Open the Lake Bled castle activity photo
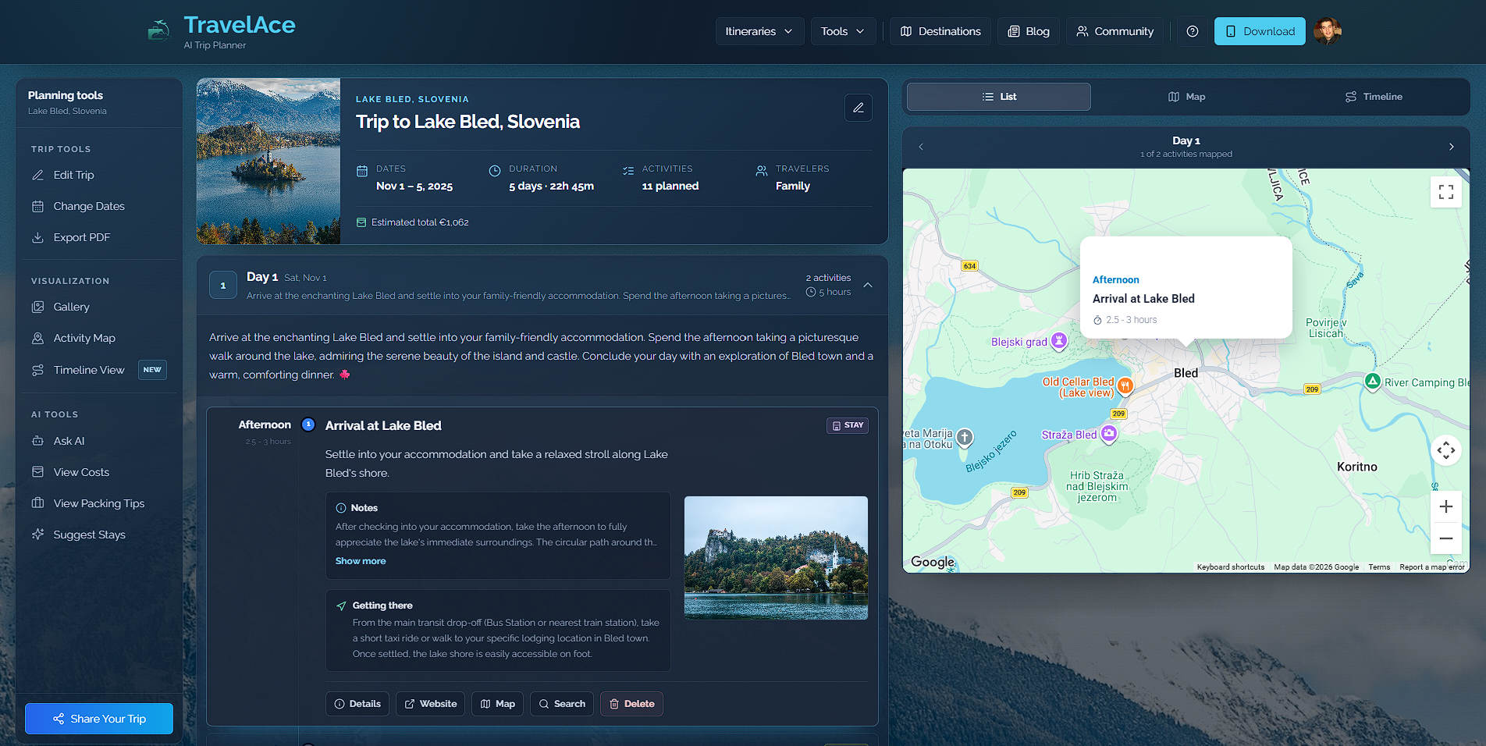The image size is (1486, 746). pyautogui.click(x=776, y=558)
